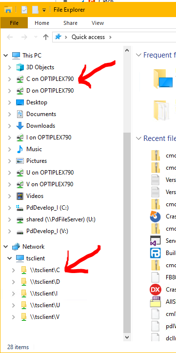This screenshot has height=353, width=176.
Task: Select the D on OPTIPLEX790 drive icon
Action: pos(20,91)
